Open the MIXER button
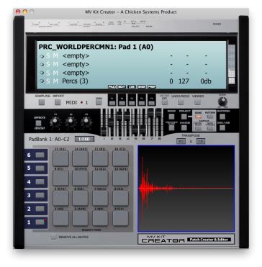 click(x=171, y=117)
